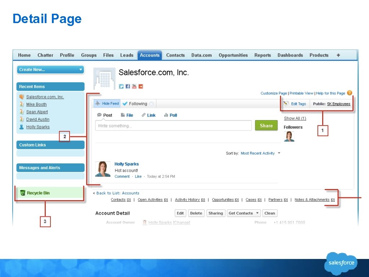Viewport: 369px width, 277px height.
Task: Open Holly Sparks' feed avatar photo
Action: coord(103,169)
